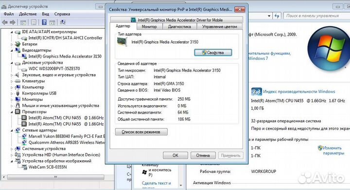350x190 pixels.
Task: Open the Вид menu
Action: point(45,14)
